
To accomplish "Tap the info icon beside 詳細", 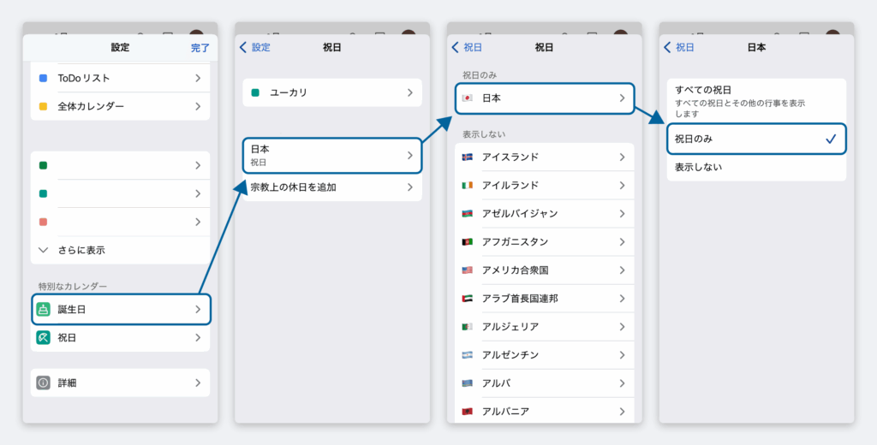I will pos(44,383).
